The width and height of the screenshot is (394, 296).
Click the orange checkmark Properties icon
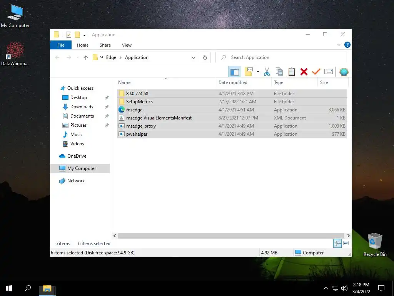[x=316, y=72]
